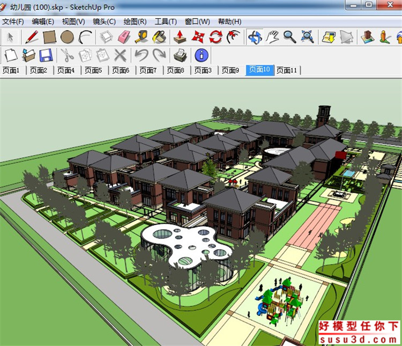Activate the Offset tool
The image size is (402, 346).
click(x=233, y=37)
